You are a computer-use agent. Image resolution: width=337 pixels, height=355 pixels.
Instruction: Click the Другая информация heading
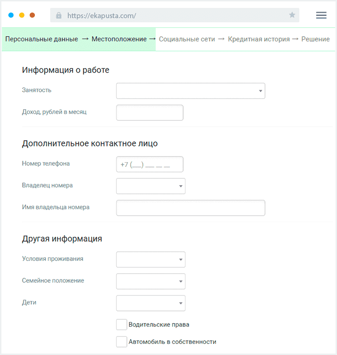click(x=62, y=239)
